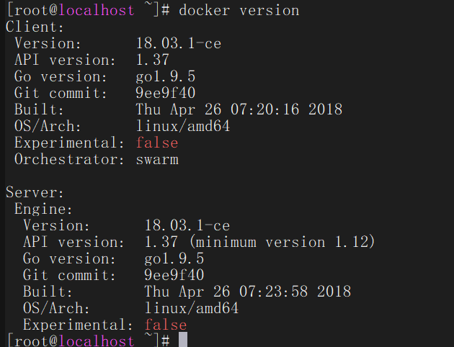Image resolution: width=454 pixels, height=347 pixels.
Task: Click the Client Git commit hash 9ee9f40
Action: 165,93
